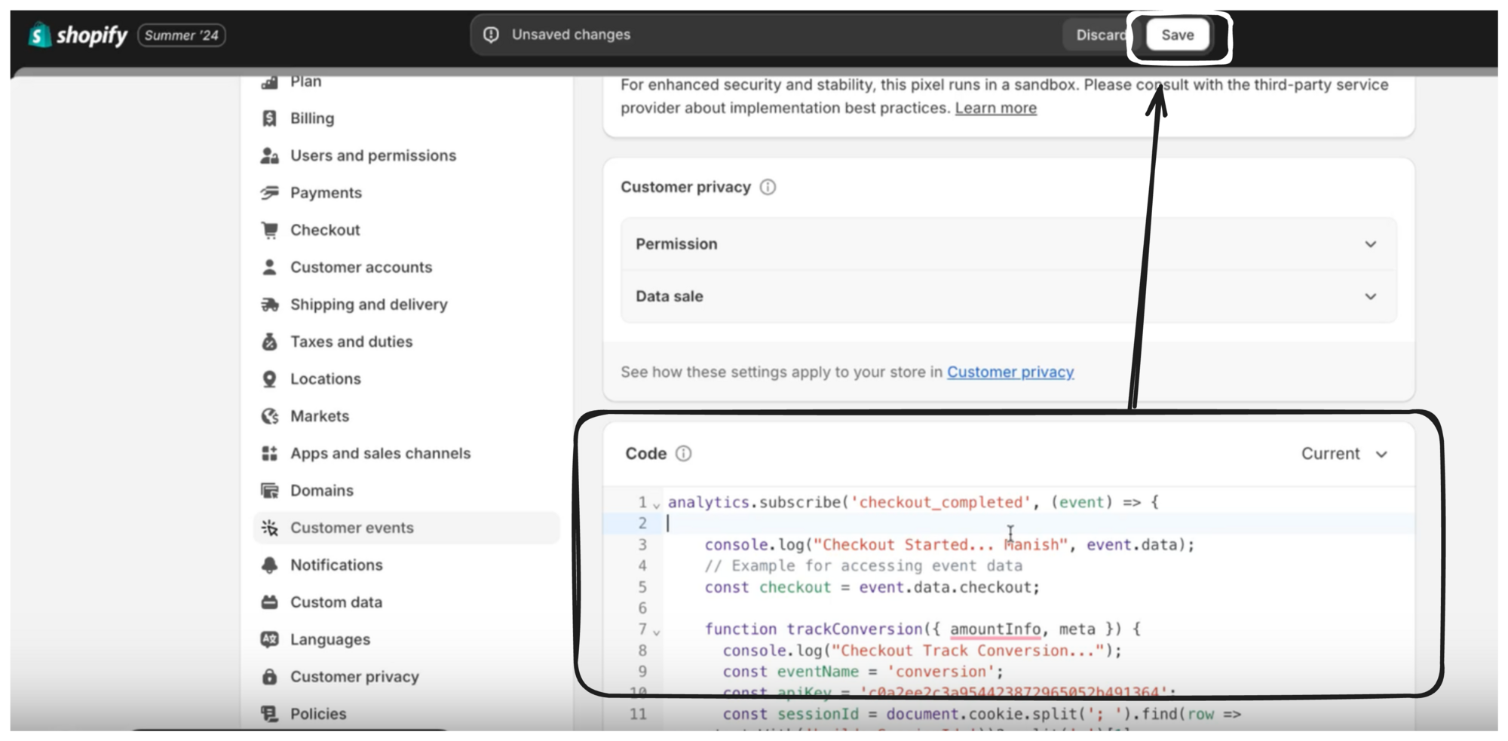1508x741 pixels.
Task: Click the Notifications bell icon
Action: coord(269,565)
